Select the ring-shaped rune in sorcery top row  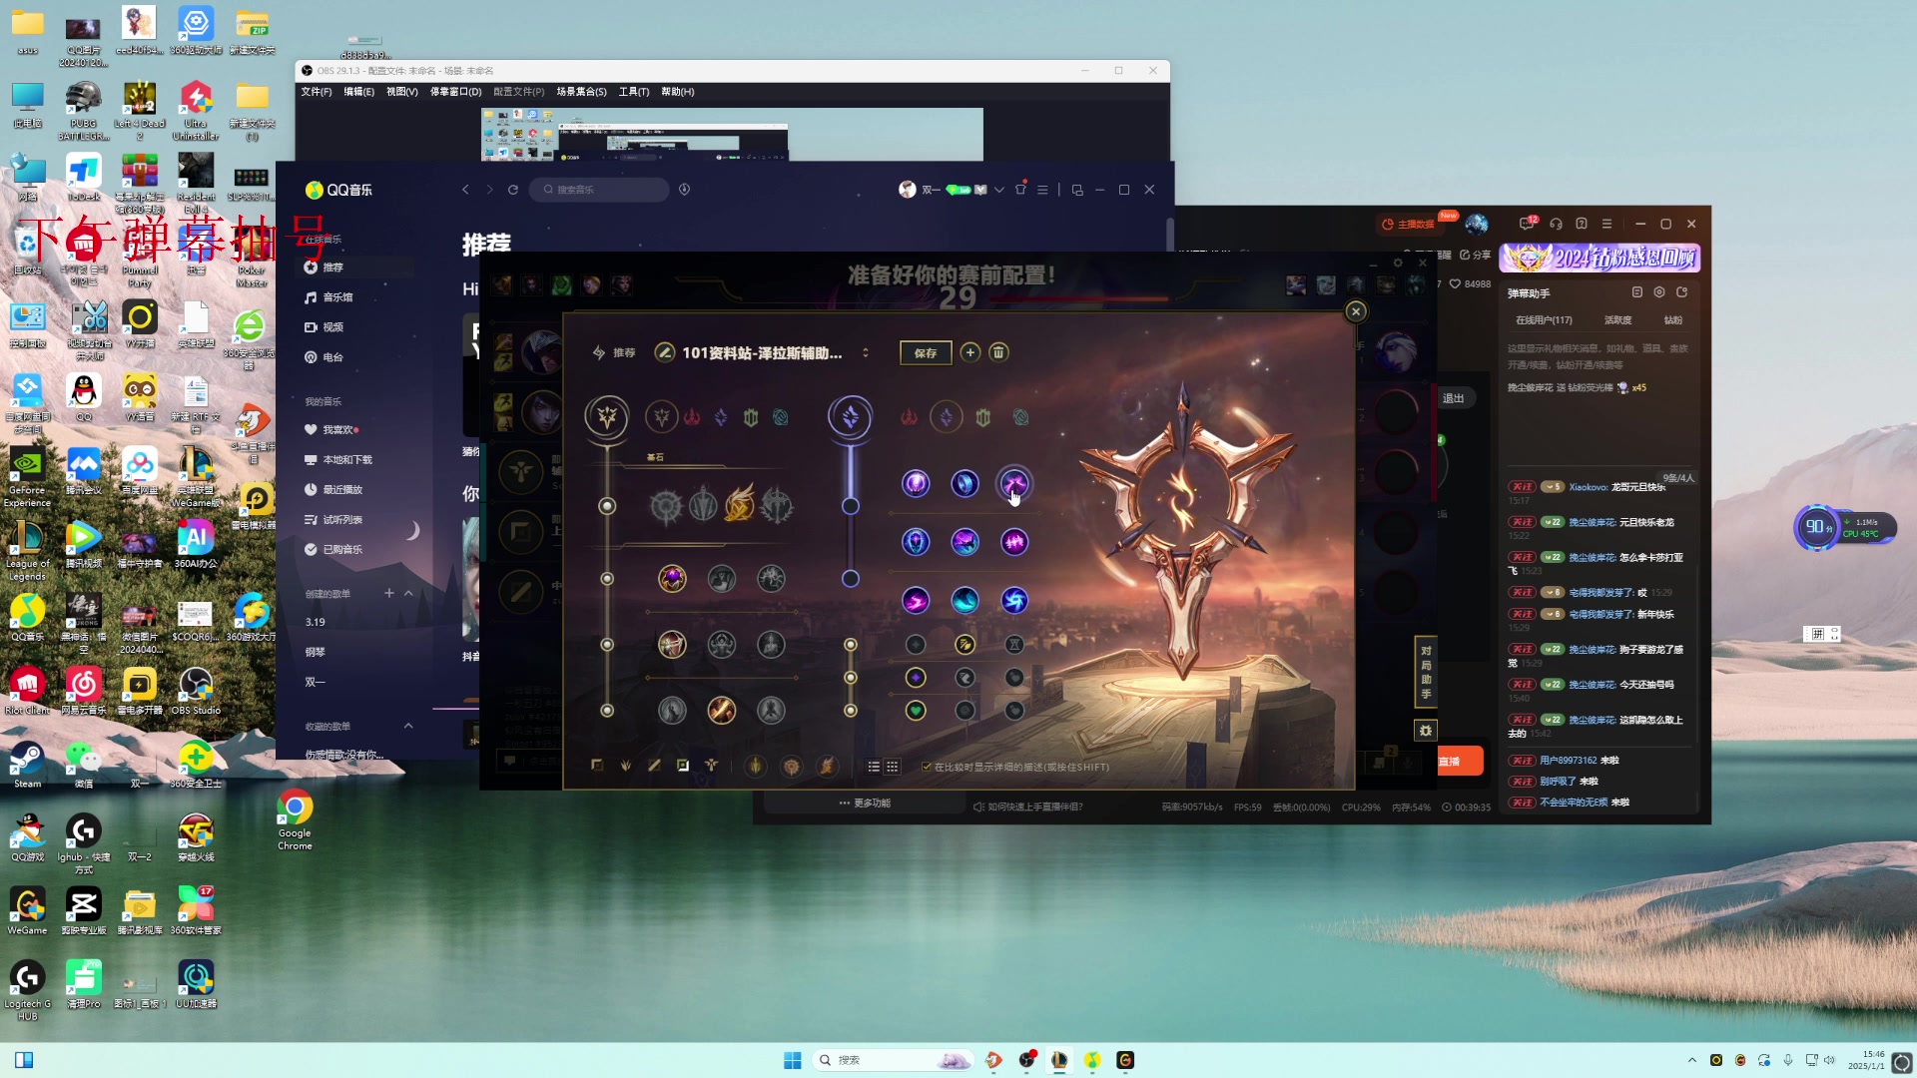(964, 483)
